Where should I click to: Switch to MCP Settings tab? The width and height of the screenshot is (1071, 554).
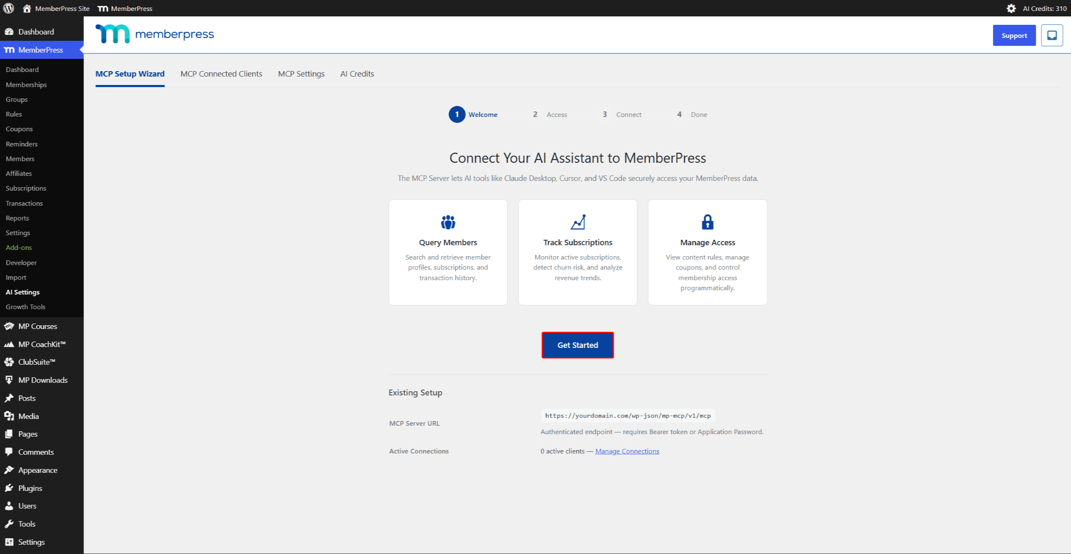301,74
